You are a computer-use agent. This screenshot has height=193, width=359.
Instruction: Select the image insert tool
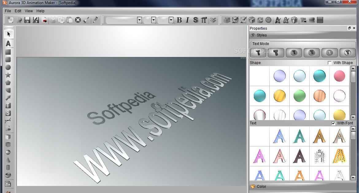(8, 184)
